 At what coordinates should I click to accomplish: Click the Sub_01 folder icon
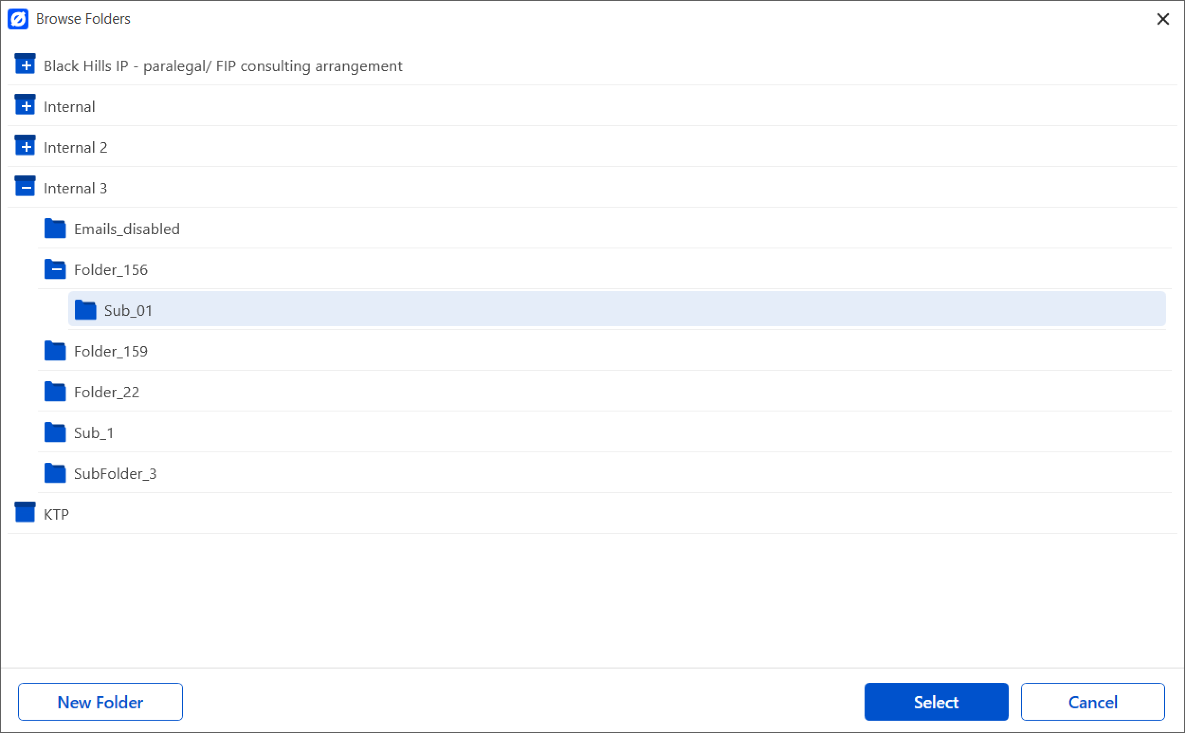85,310
